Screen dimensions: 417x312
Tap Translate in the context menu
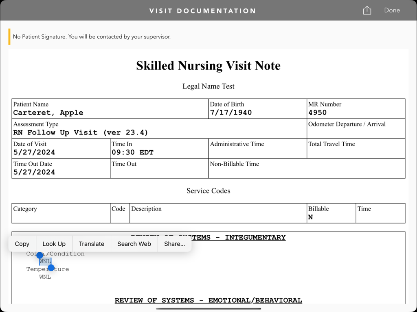point(91,244)
